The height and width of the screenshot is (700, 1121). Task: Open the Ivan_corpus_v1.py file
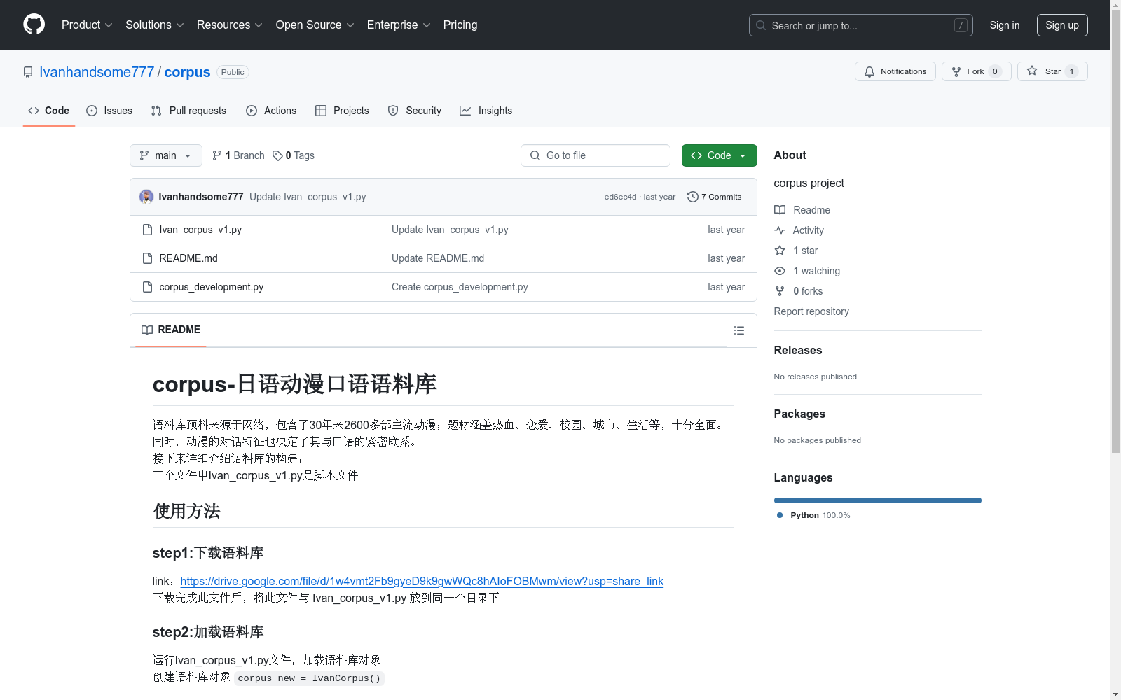200,230
